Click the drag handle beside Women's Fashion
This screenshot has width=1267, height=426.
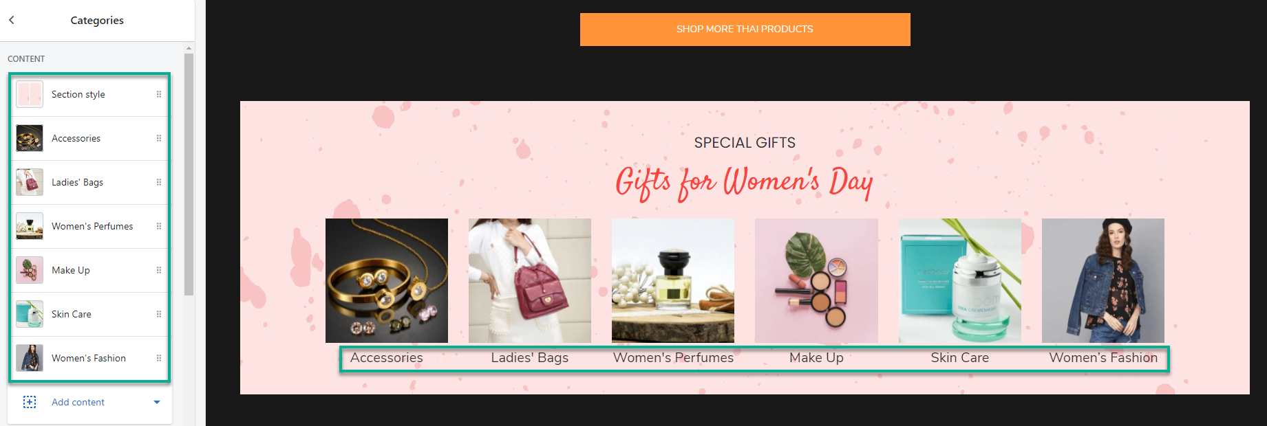point(159,358)
